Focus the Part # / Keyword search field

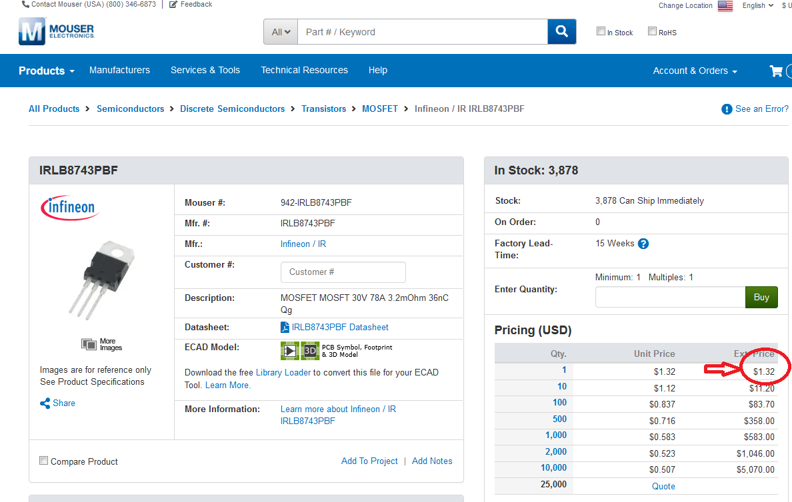click(423, 32)
